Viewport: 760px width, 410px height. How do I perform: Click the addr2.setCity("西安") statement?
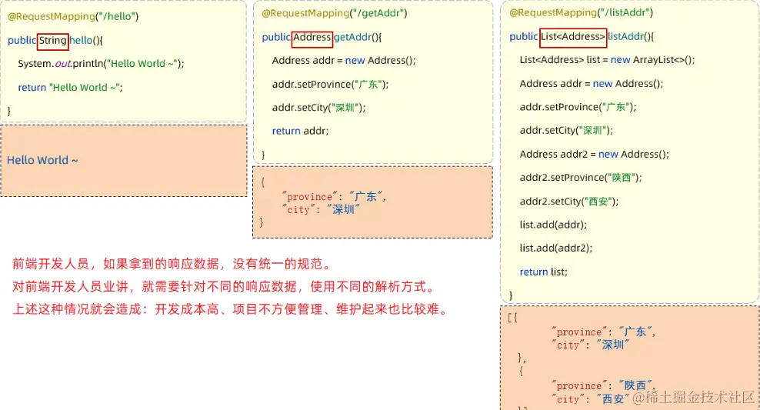(569, 201)
